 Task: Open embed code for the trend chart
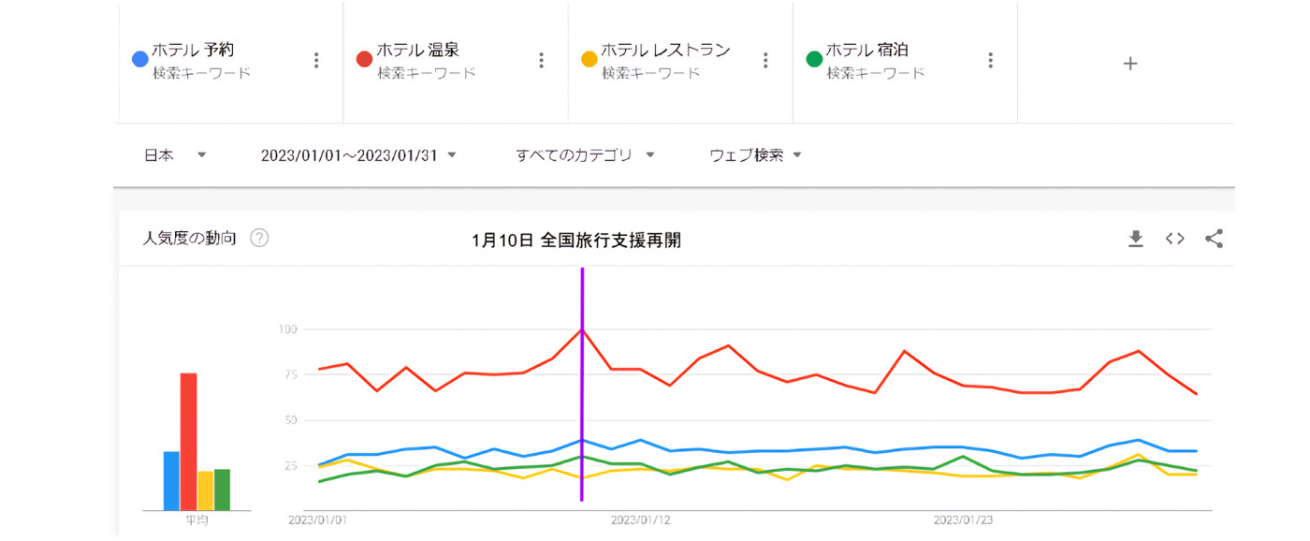click(1175, 239)
